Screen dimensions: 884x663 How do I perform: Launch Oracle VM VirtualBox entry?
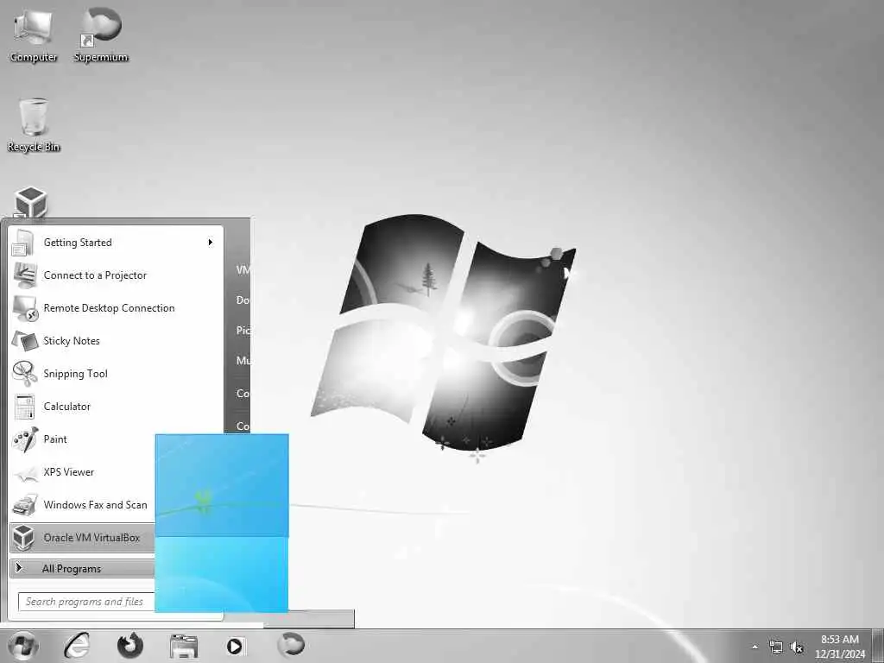click(x=82, y=538)
